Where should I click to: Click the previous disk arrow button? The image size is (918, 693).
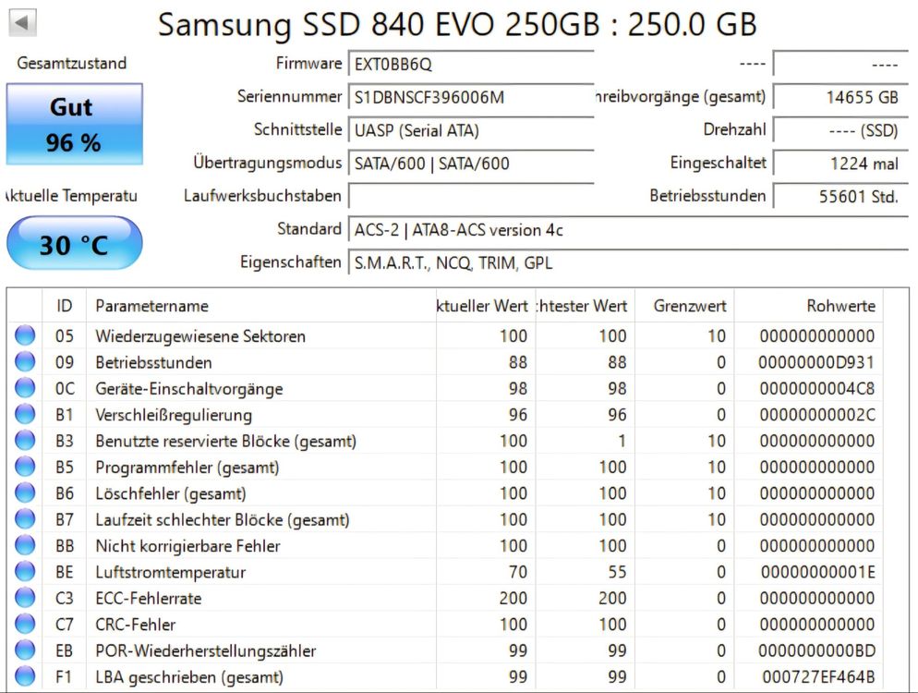pos(23,23)
